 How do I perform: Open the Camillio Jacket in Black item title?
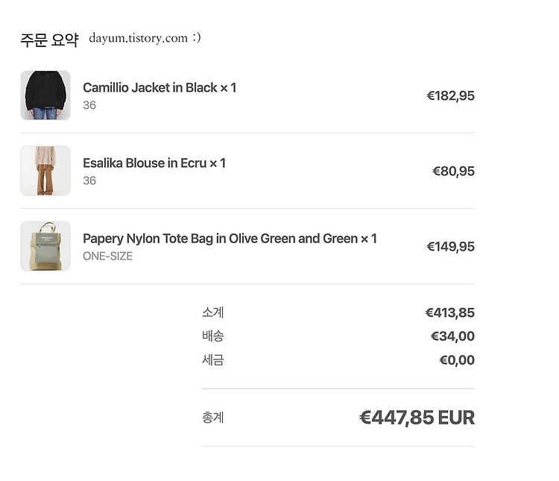160,88
